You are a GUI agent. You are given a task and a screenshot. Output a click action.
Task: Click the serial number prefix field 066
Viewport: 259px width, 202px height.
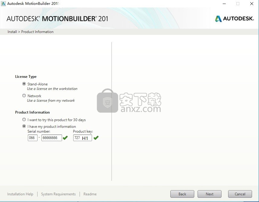(x=33, y=138)
